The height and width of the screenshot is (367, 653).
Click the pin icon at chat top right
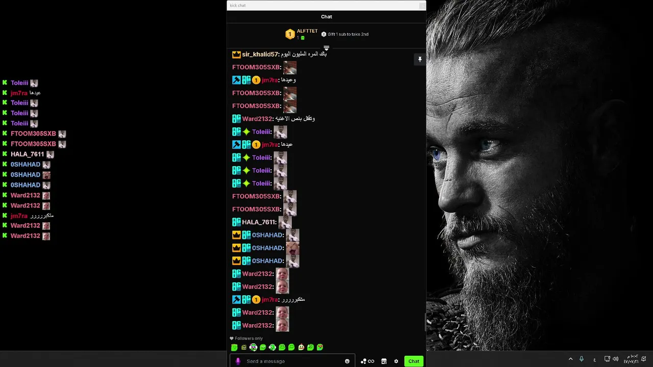[420, 60]
